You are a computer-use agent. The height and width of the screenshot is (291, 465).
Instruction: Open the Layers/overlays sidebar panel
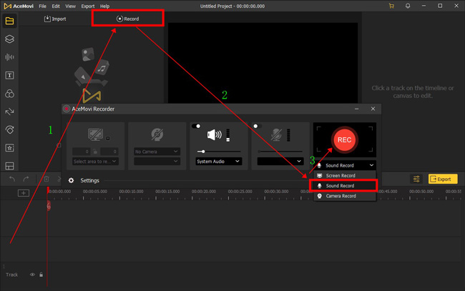[9, 39]
